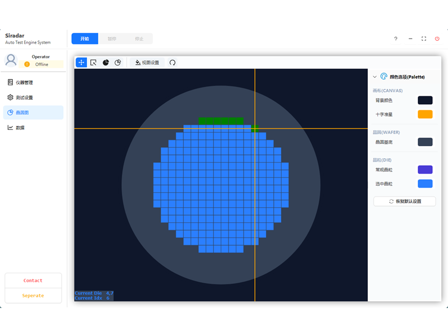Open 数据 data sidebar item

click(33, 128)
